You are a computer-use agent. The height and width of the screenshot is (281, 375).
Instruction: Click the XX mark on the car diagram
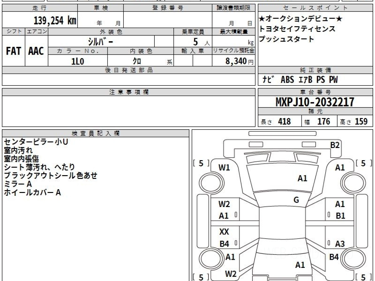click(x=224, y=232)
